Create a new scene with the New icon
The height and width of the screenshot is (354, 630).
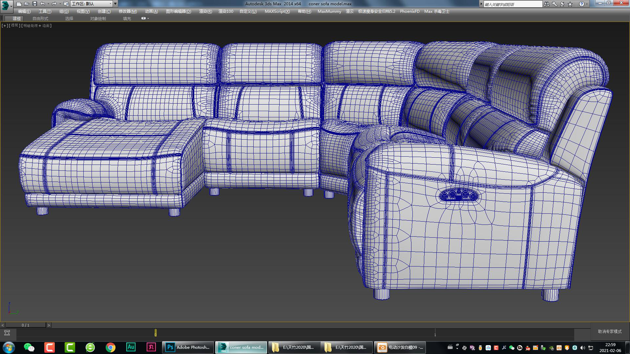point(19,4)
